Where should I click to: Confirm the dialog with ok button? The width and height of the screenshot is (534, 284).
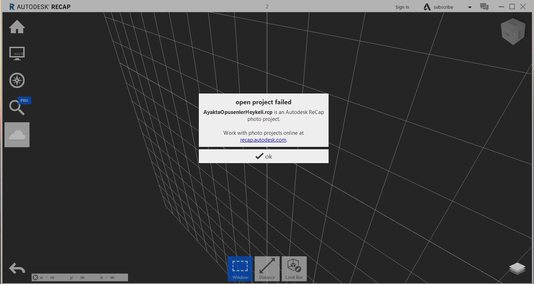[x=264, y=156]
